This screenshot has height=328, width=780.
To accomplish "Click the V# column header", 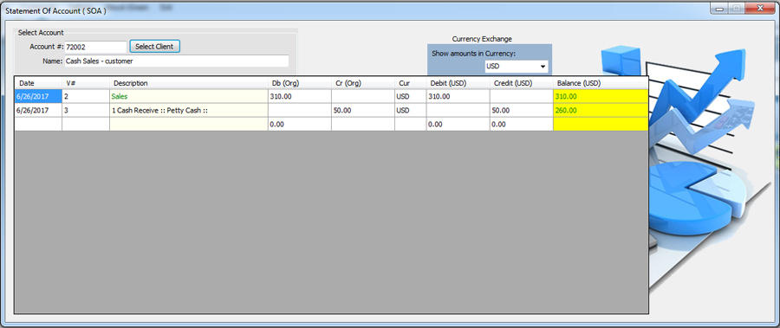I will 86,83.
